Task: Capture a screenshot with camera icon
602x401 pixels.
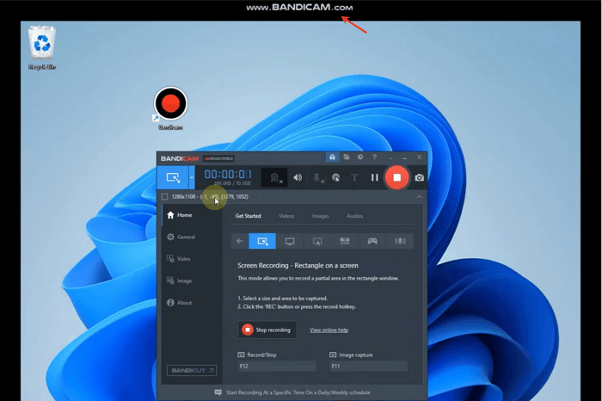Action: pyautogui.click(x=420, y=177)
